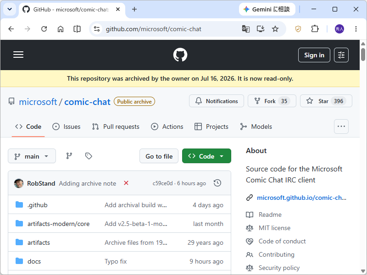Click the Gemini に相談 button

267,9
